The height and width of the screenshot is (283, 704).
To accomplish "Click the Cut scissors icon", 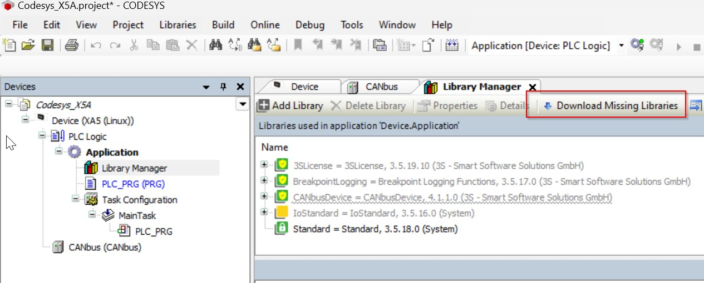I will 134,46.
